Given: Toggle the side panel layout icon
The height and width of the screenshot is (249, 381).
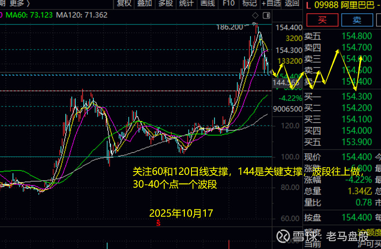Looking at the screenshot, I should coord(266,16).
